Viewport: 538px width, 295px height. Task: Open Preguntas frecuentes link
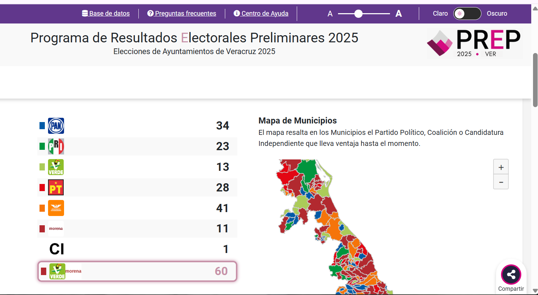182,14
